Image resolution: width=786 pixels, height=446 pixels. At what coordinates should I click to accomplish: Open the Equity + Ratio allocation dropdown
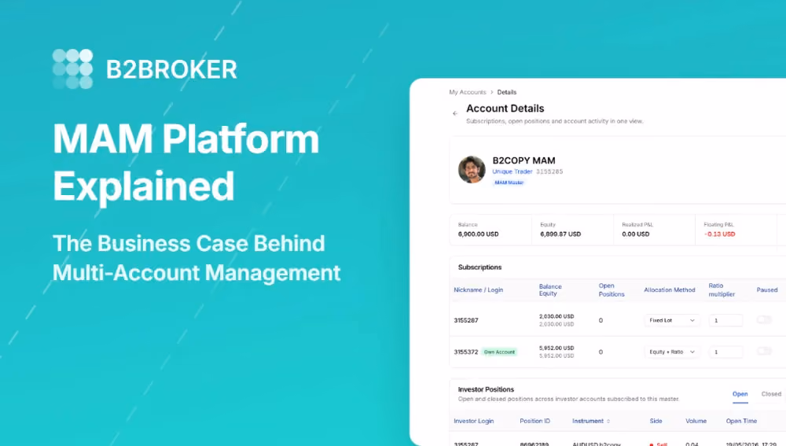(x=672, y=352)
